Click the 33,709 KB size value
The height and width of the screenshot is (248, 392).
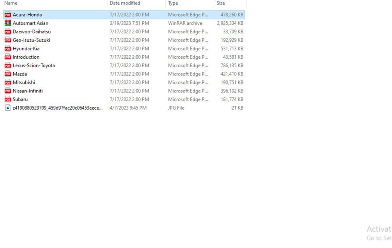pos(233,31)
